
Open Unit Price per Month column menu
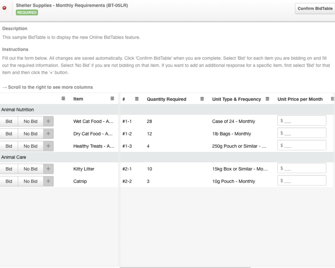click(x=332, y=99)
